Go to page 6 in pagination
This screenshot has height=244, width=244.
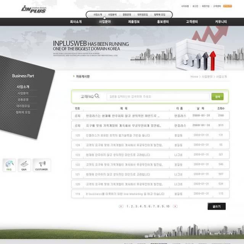(149, 206)
